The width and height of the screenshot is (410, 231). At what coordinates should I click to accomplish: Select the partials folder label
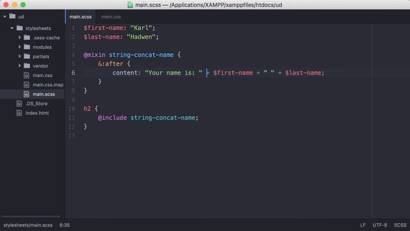(41, 56)
